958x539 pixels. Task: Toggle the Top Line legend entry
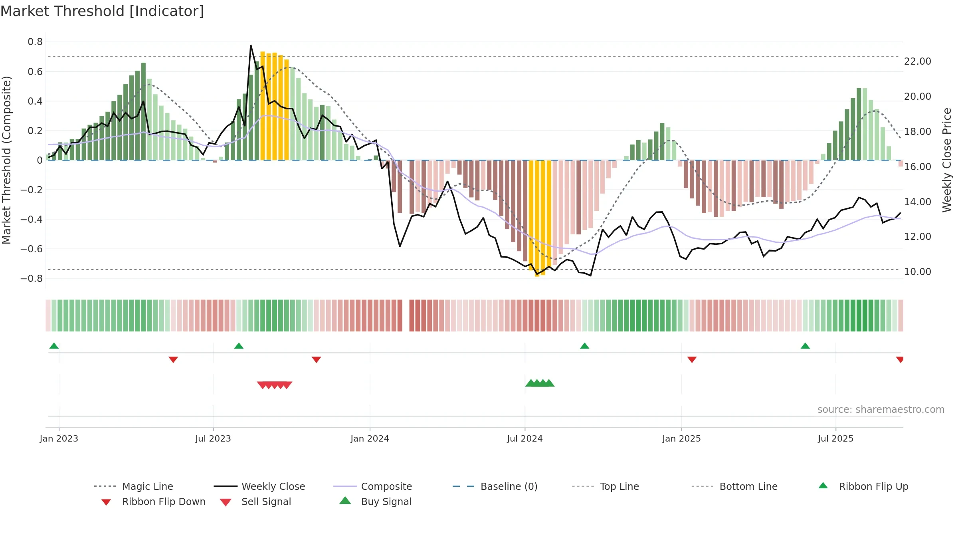pyautogui.click(x=605, y=486)
